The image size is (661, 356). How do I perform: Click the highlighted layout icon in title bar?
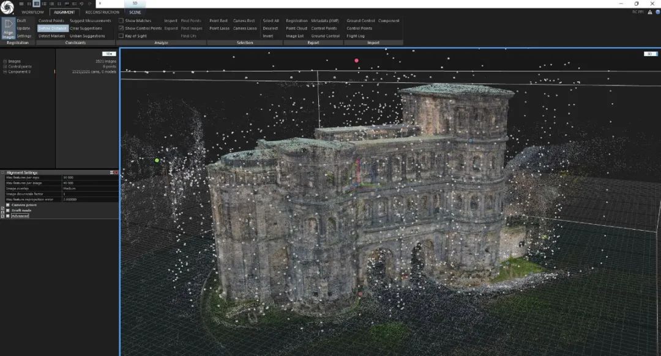tap(37, 4)
